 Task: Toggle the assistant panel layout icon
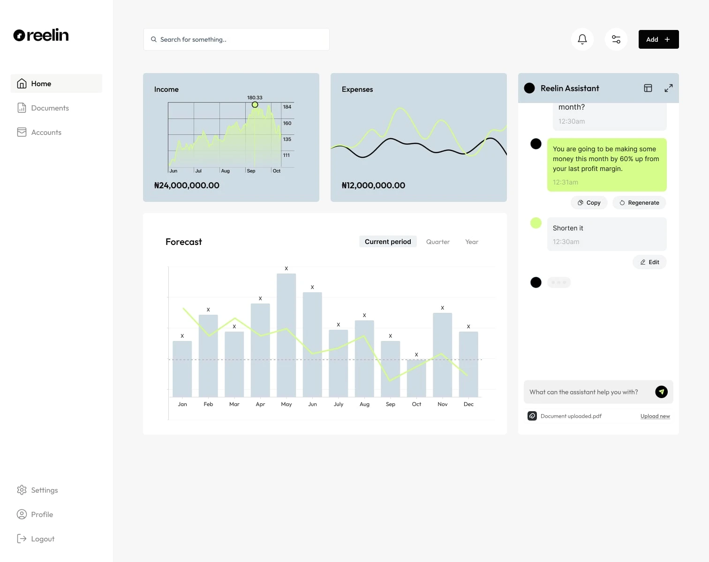coord(648,88)
